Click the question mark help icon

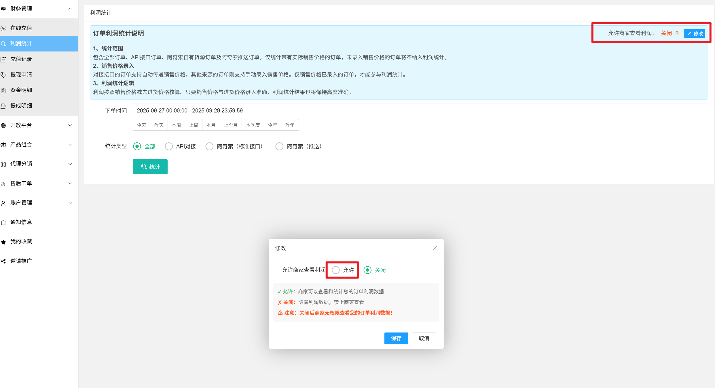[x=677, y=34]
